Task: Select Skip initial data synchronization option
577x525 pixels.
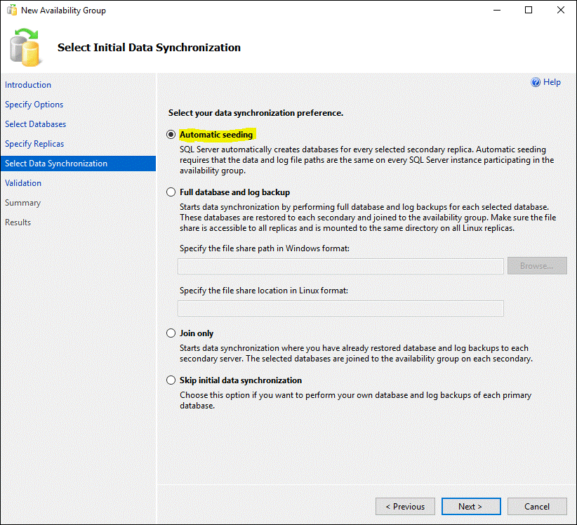Action: (171, 380)
